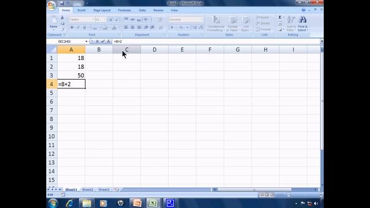Click the Clear eraser icon
This screenshot has width=370, height=208.
[280, 29]
